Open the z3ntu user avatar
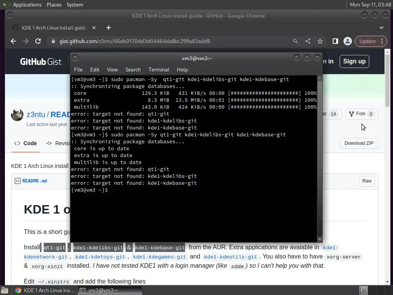 [x=17, y=115]
